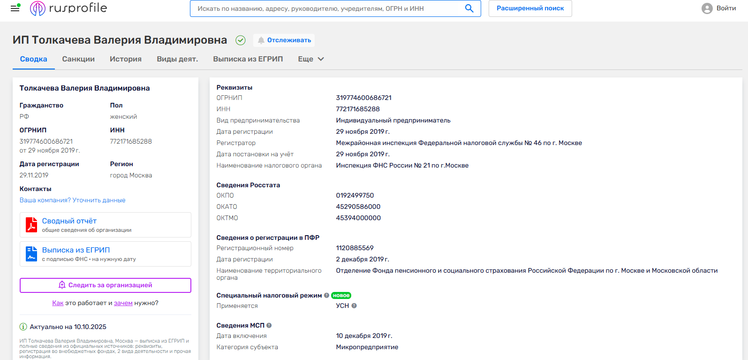Click the search magnifier icon
The image size is (748, 360).
[469, 8]
